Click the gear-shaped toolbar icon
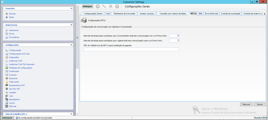The image size is (268, 120). pos(111,6)
